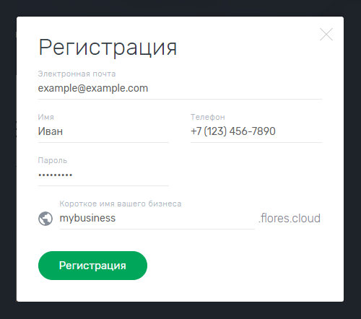Click the masked password dots

coord(55,175)
